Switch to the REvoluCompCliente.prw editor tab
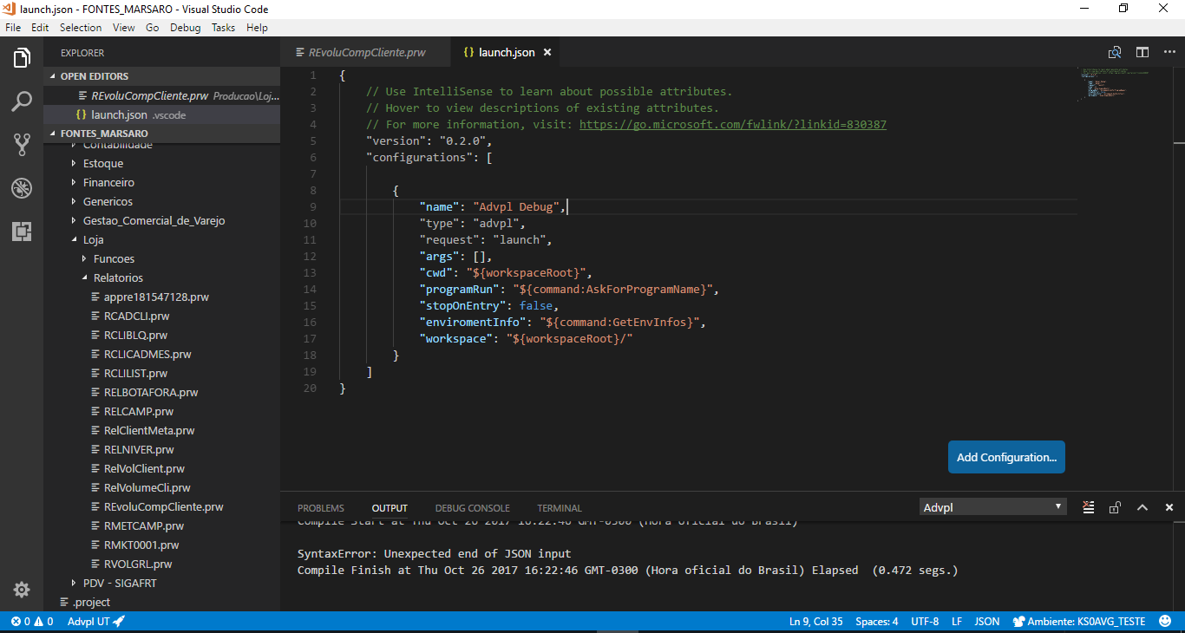Viewport: 1185px width, 633px height. point(366,52)
